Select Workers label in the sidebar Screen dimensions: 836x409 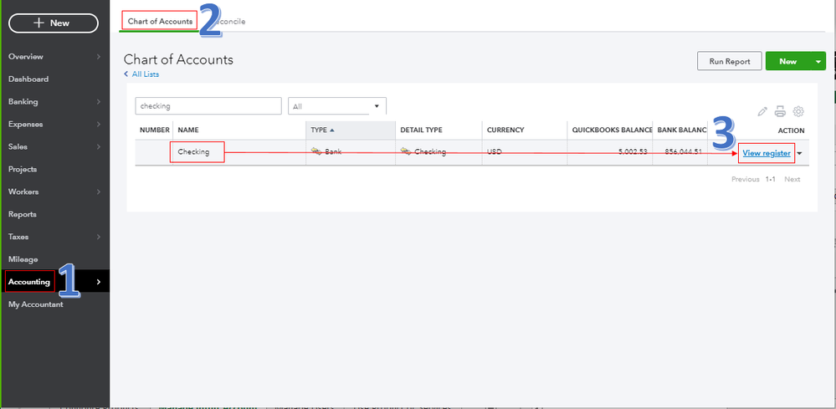[x=23, y=192]
